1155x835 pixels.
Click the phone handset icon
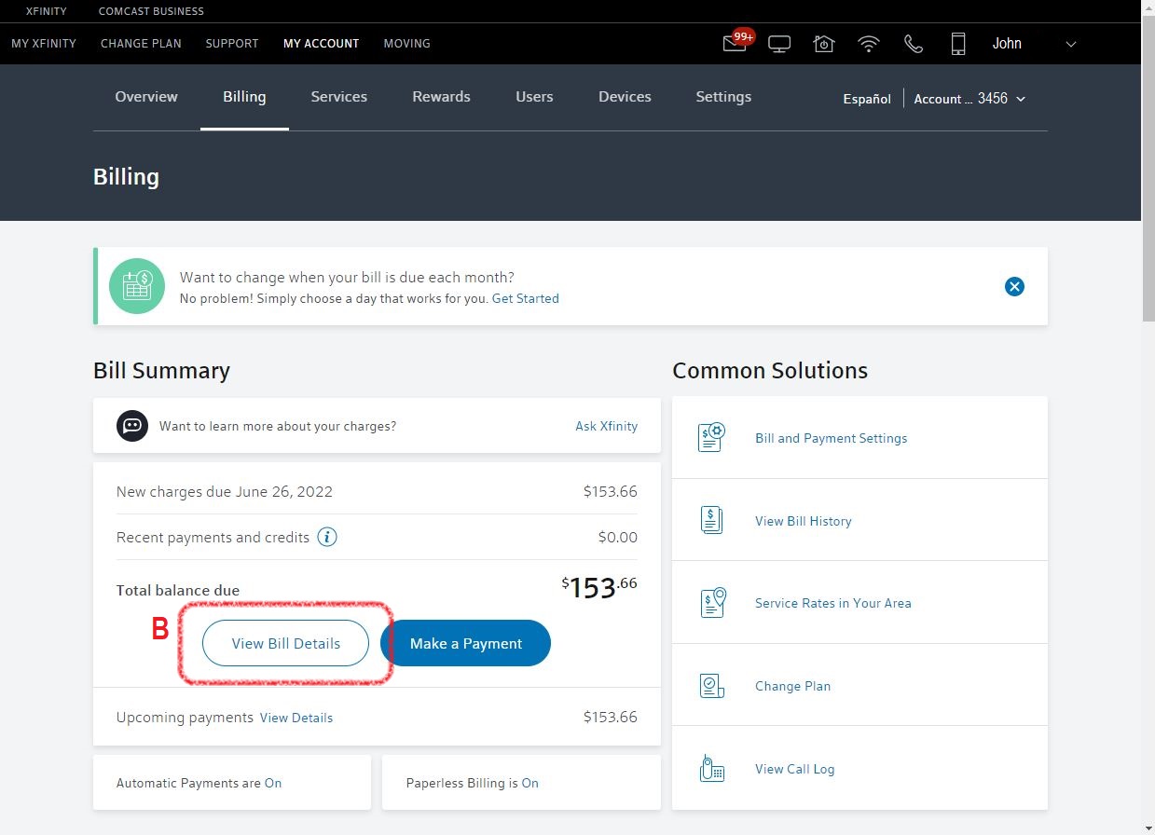coord(914,44)
